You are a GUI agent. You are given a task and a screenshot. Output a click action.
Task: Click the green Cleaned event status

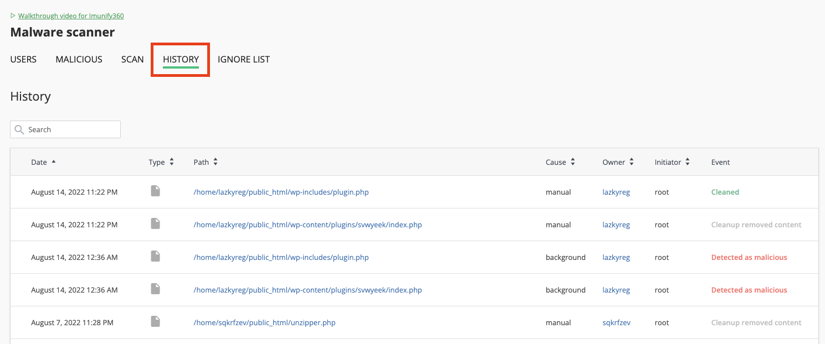click(725, 192)
